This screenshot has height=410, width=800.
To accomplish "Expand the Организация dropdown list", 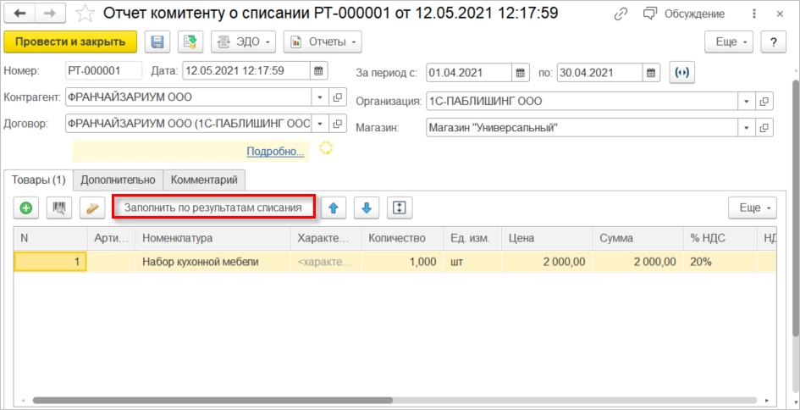I will (747, 102).
